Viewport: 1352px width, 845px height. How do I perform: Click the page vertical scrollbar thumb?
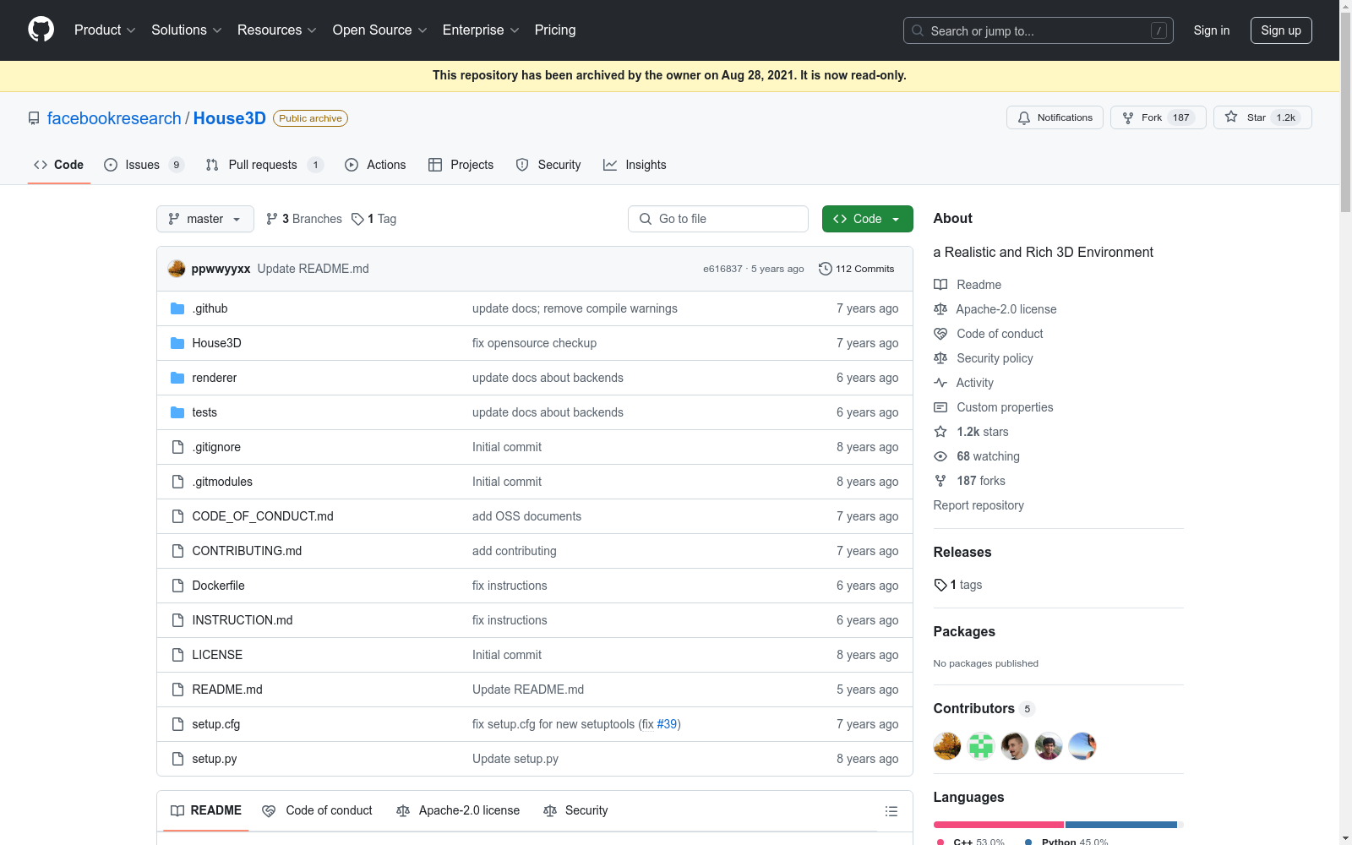1345,112
